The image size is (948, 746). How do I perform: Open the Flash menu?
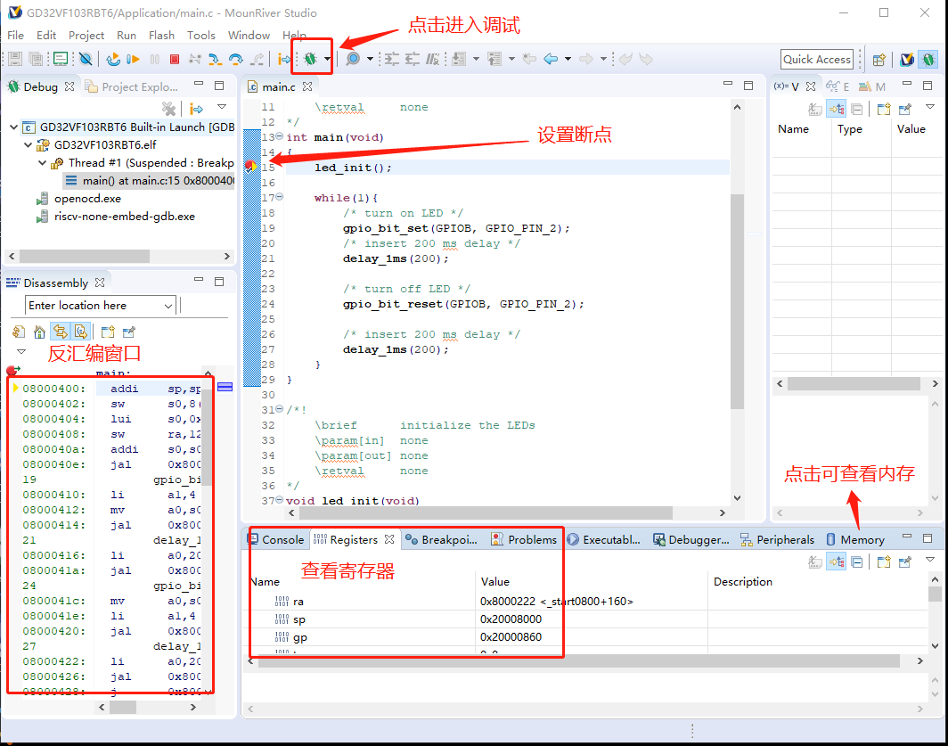(x=161, y=35)
